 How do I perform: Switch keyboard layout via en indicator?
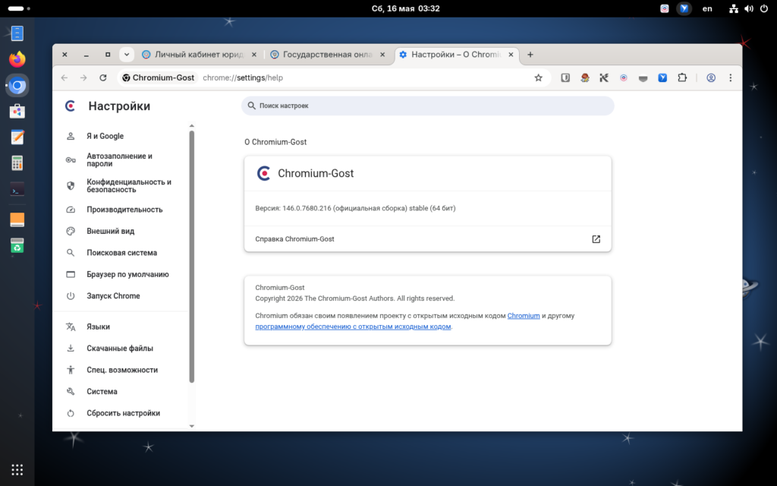[x=707, y=8]
